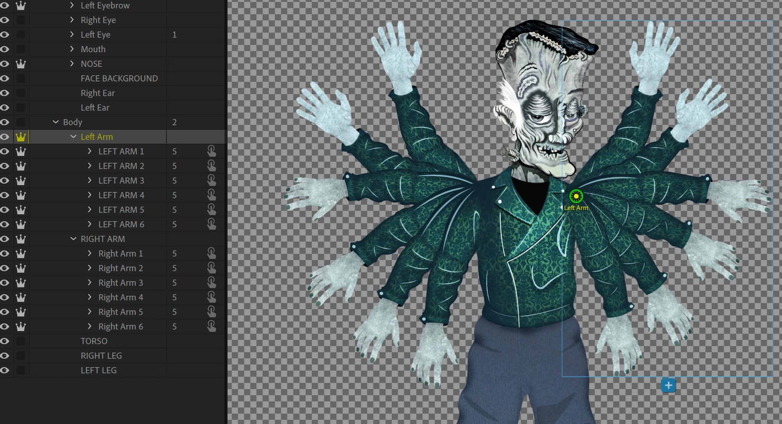The image size is (782, 424).
Task: Select the LEFT LEG layer
Action: click(98, 370)
